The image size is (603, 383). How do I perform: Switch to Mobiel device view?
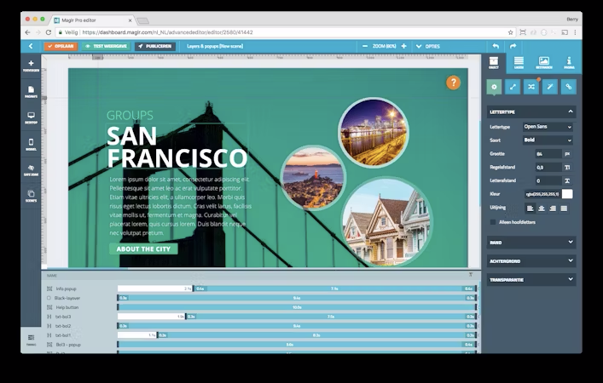[x=32, y=143]
